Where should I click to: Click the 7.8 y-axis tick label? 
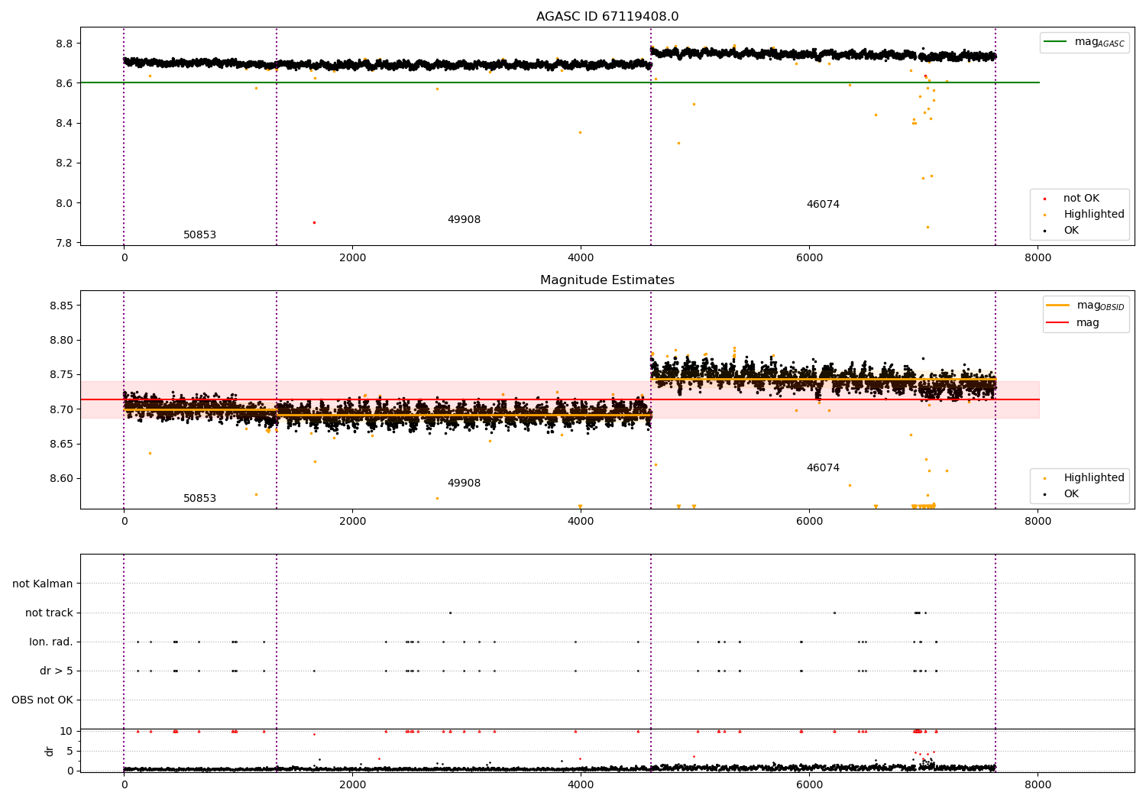pos(64,243)
